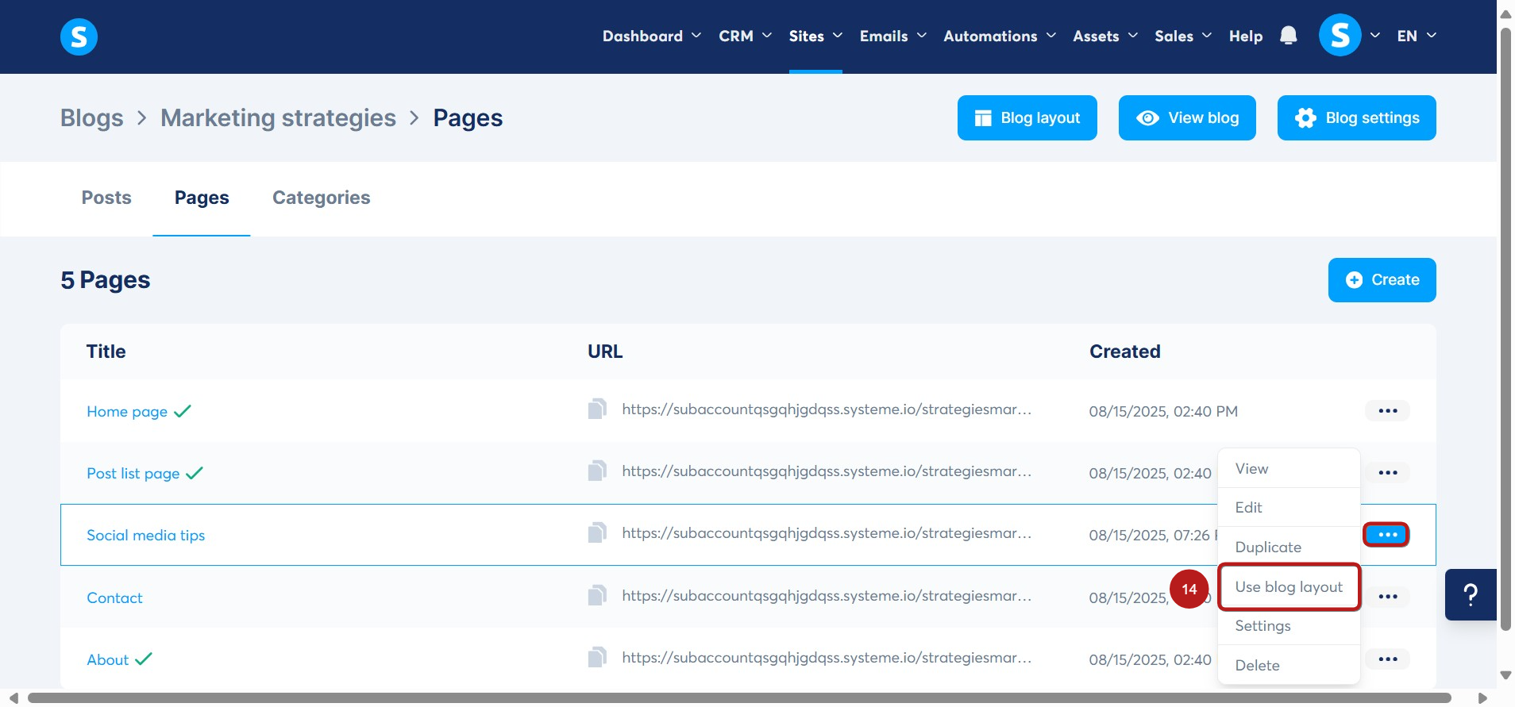The height and width of the screenshot is (707, 1515).
Task: Click the Blog layout button
Action: pos(1027,117)
